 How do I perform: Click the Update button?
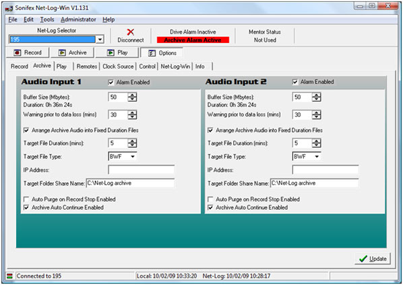373,259
